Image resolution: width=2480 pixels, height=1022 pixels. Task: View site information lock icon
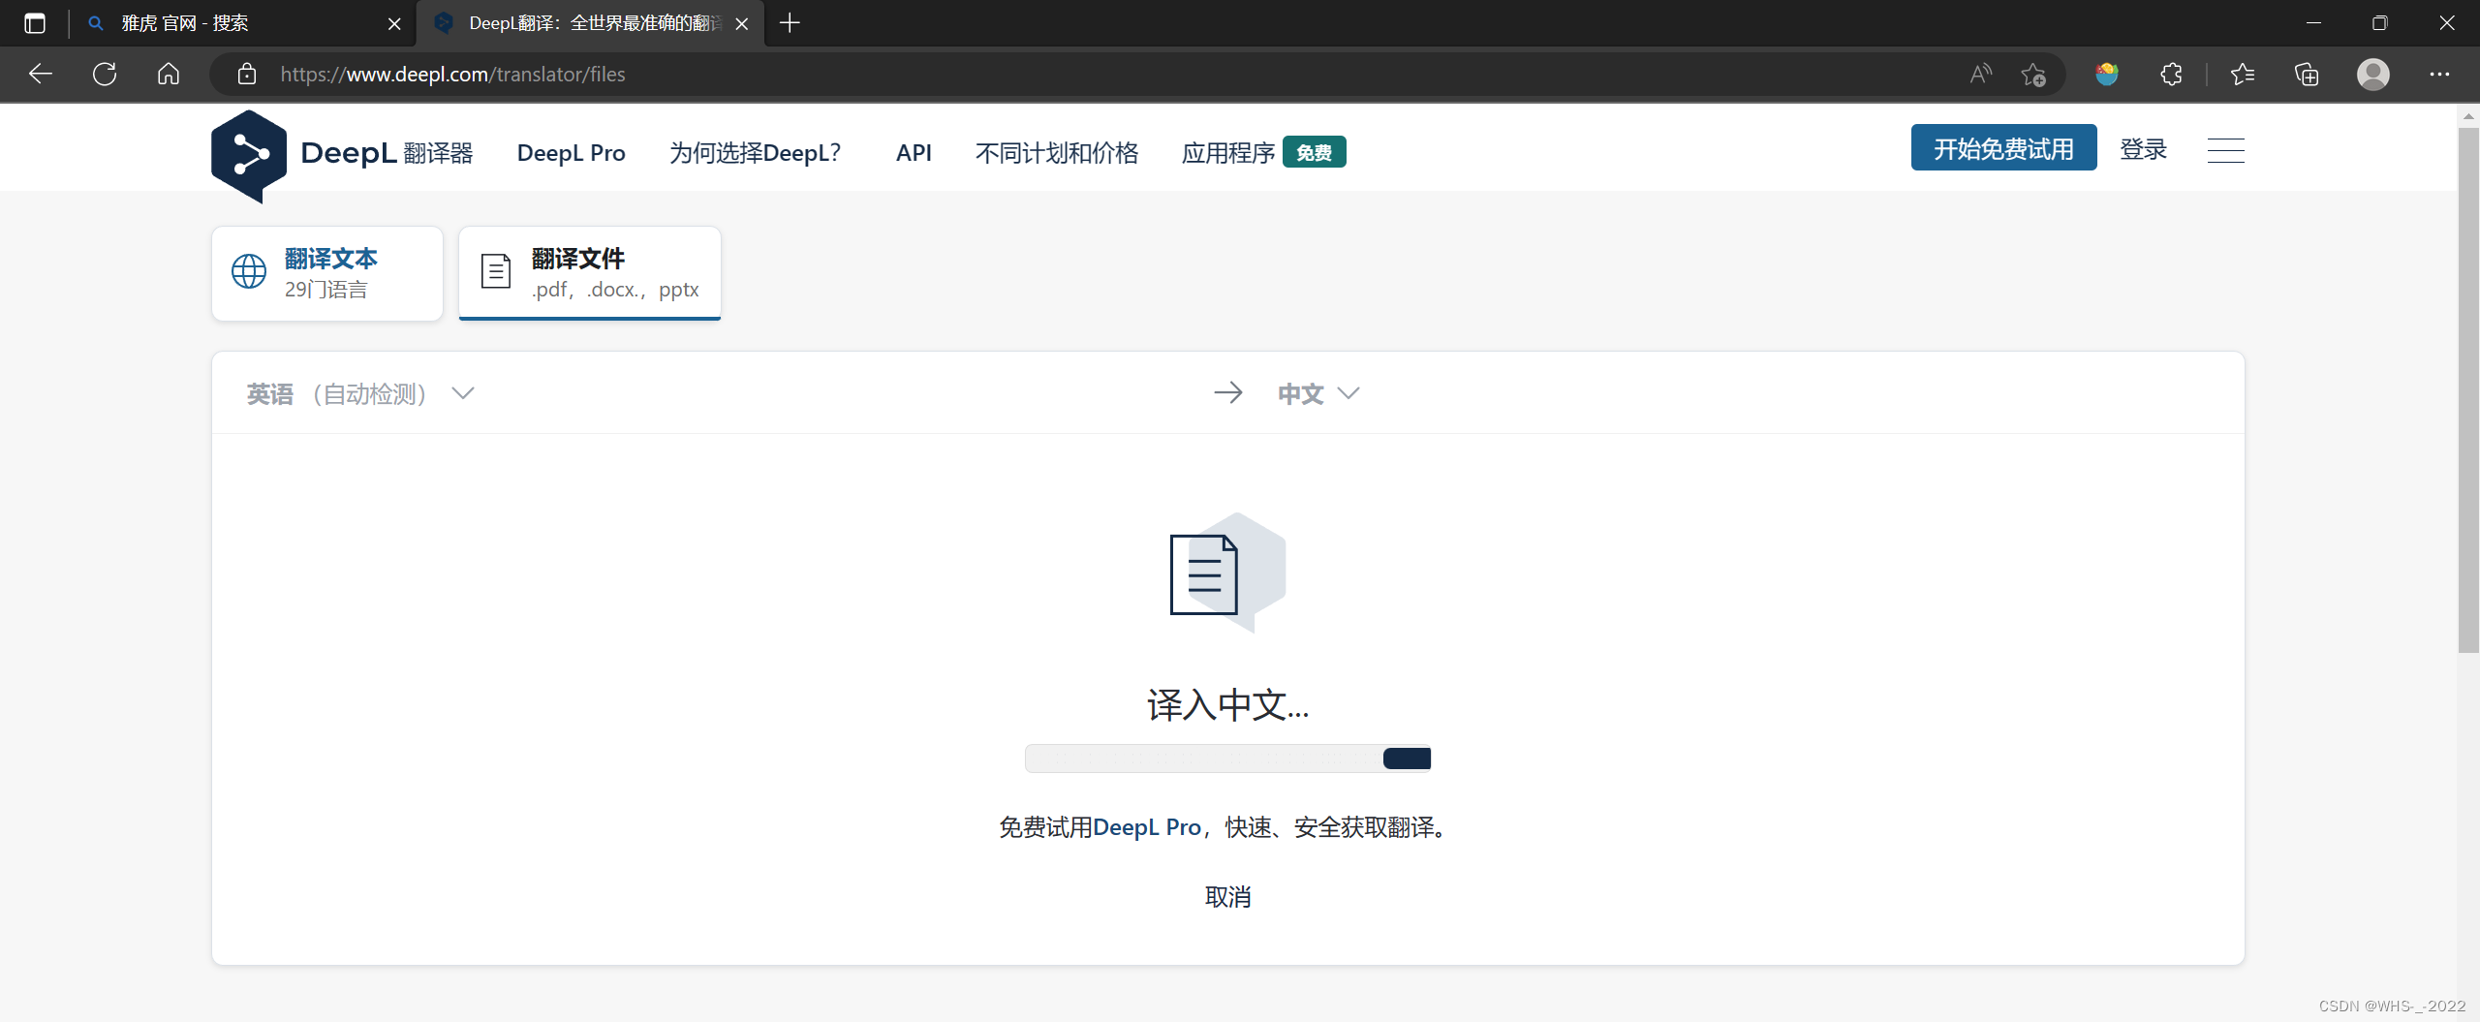pyautogui.click(x=247, y=74)
